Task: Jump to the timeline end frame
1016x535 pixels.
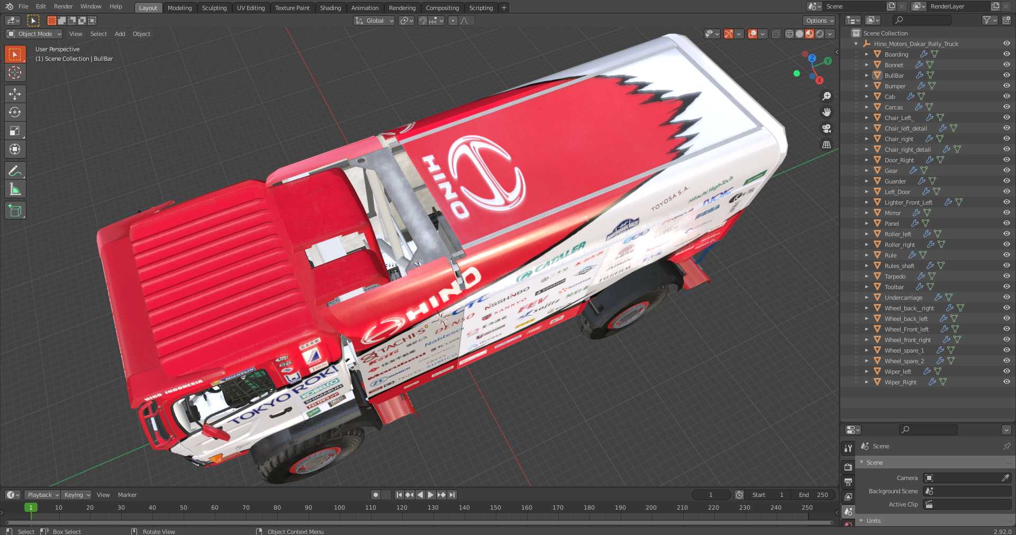Action: coord(452,495)
